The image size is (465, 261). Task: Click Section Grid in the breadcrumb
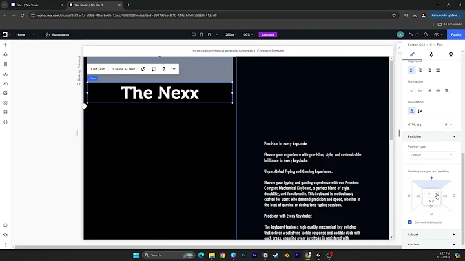coord(416,45)
